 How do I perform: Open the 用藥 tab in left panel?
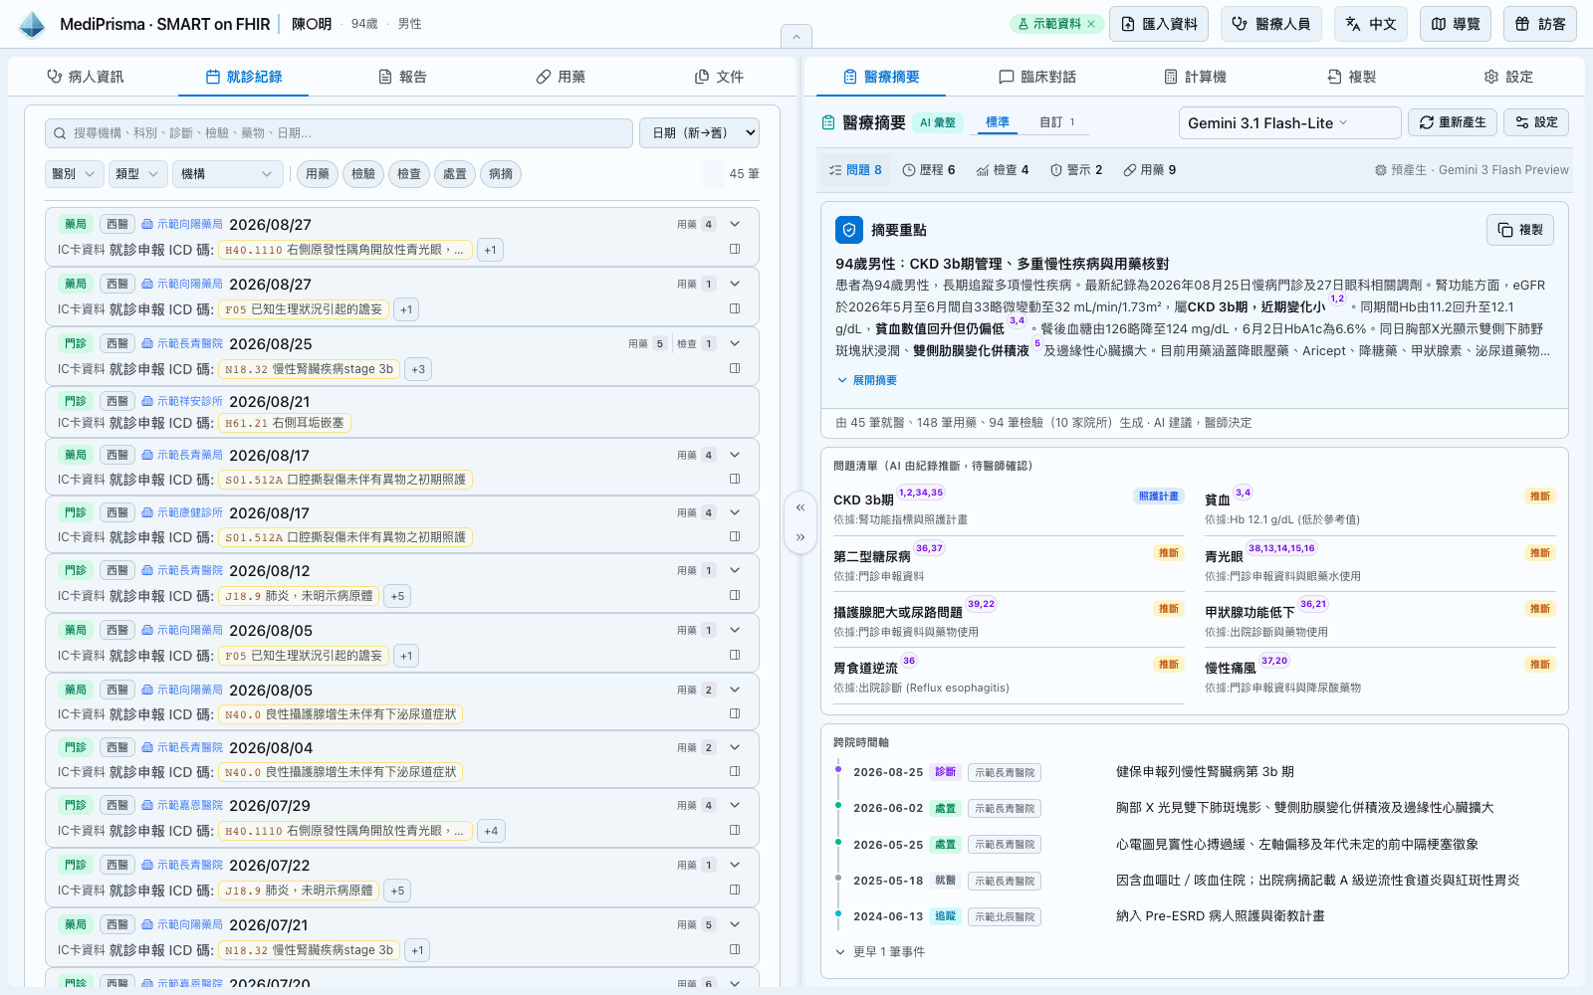(x=561, y=77)
